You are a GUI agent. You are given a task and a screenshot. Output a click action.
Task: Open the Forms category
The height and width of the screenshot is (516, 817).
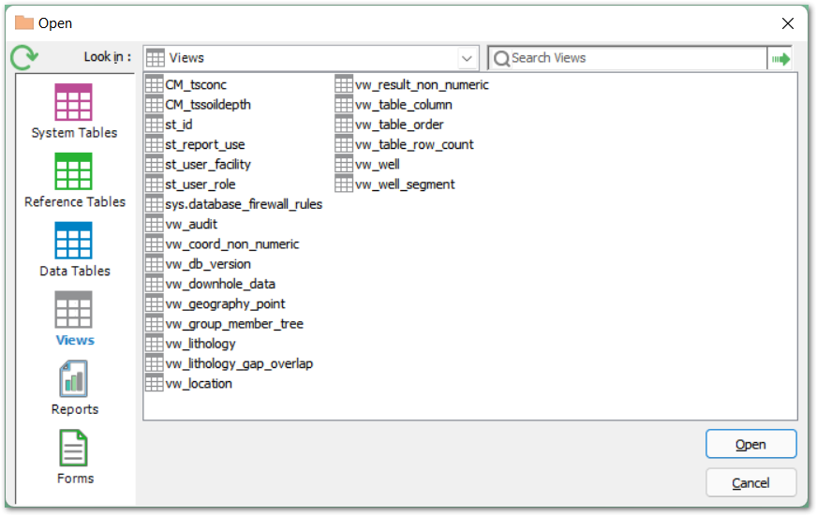74,457
